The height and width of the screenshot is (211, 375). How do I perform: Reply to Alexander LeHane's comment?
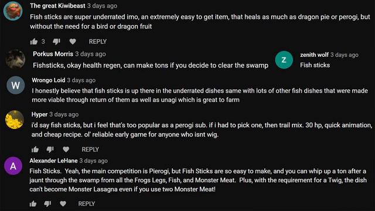click(87, 204)
